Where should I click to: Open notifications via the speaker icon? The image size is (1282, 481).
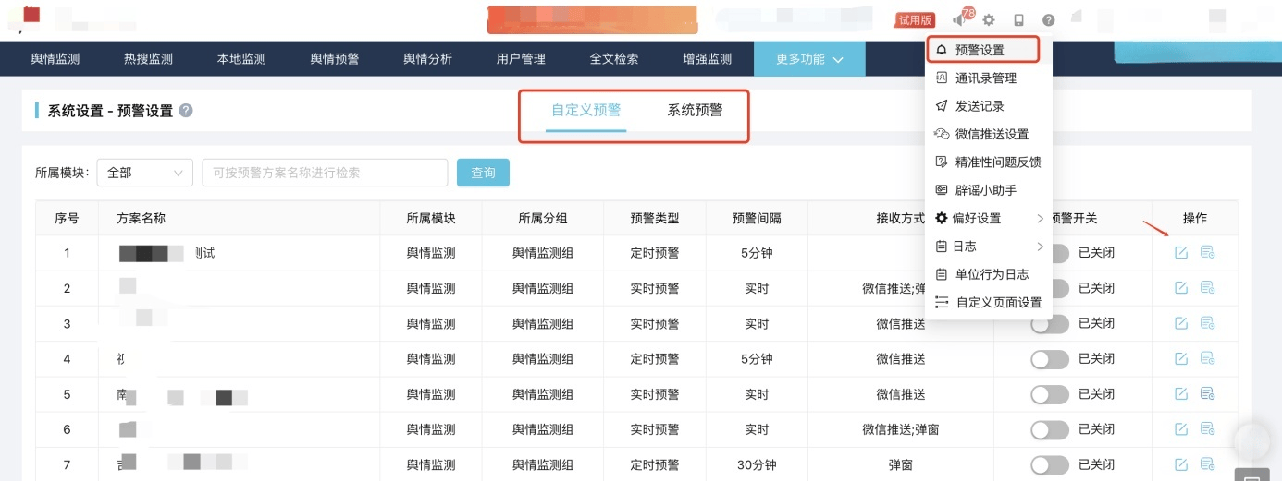959,20
